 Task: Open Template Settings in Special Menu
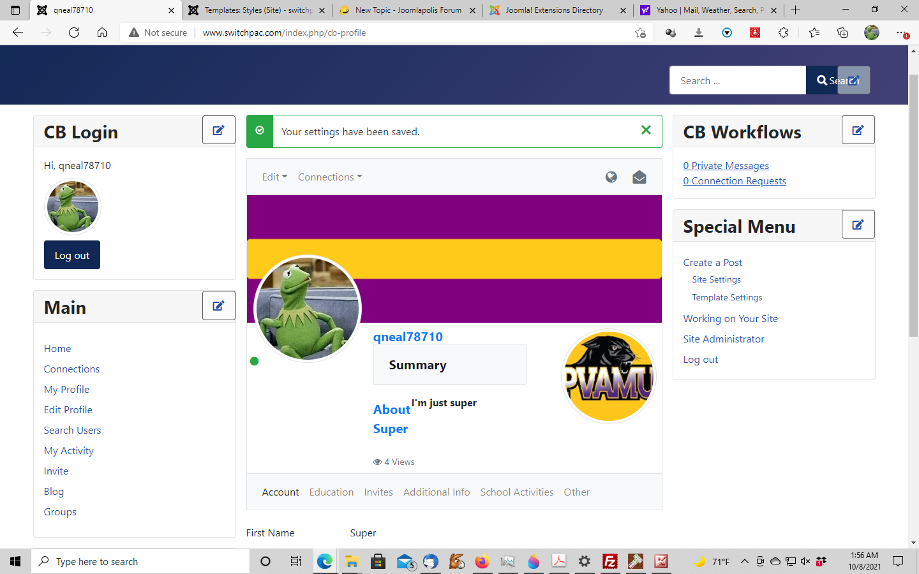click(x=727, y=298)
